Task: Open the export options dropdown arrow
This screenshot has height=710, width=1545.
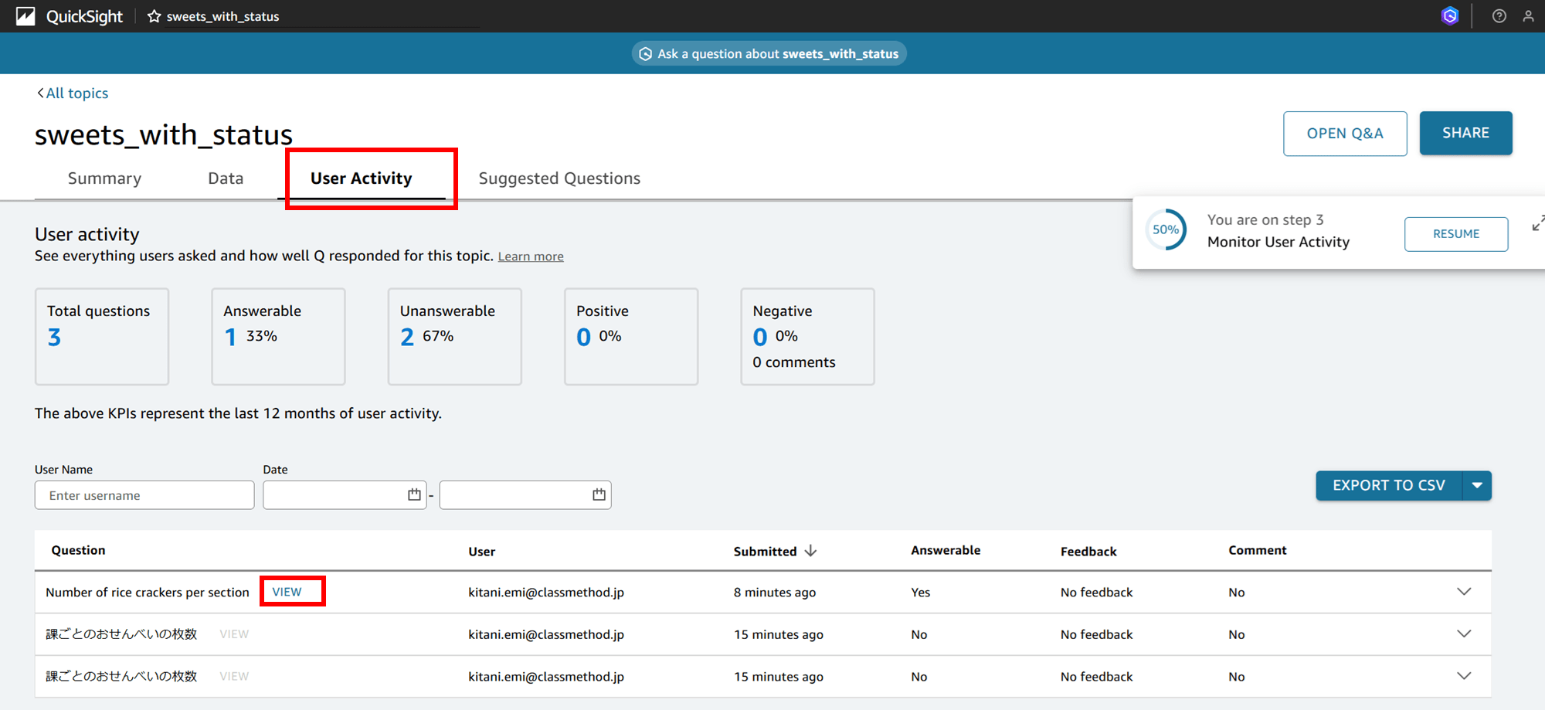Action: coord(1477,485)
